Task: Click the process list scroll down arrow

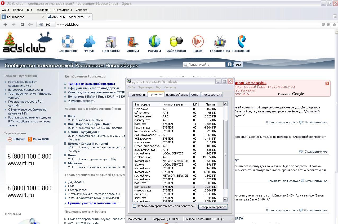Action: pyautogui.click(x=225, y=200)
